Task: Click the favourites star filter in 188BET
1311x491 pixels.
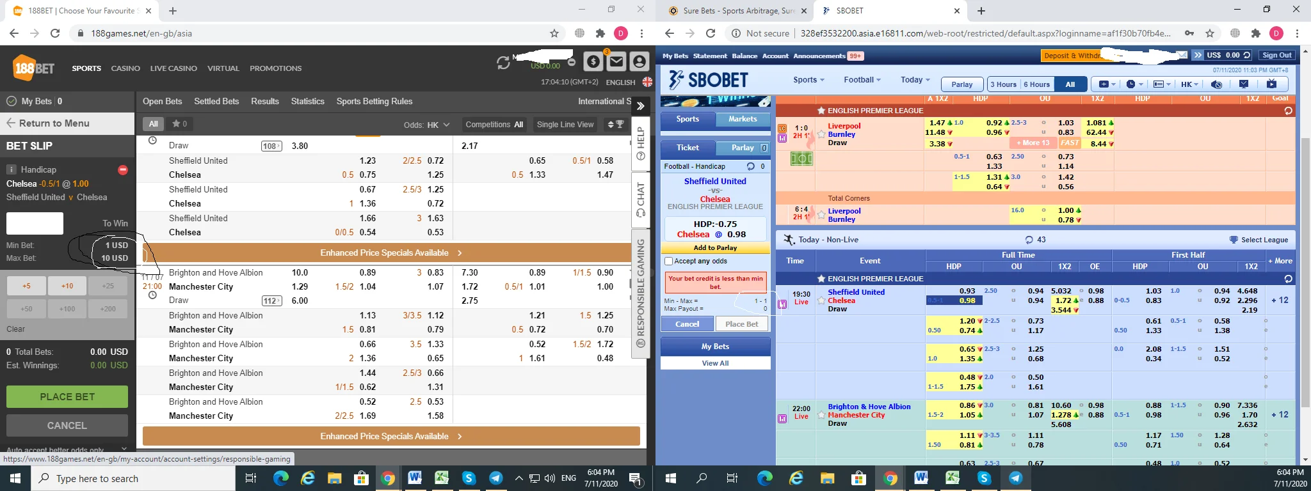Action: point(179,124)
